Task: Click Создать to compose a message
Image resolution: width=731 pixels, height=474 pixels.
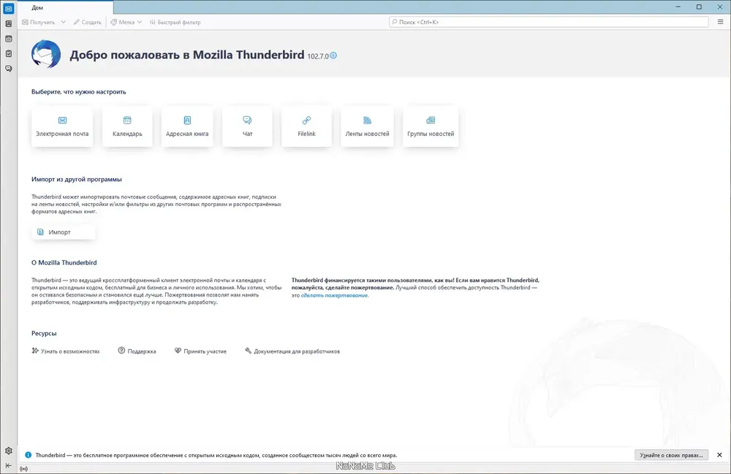Action: click(87, 22)
